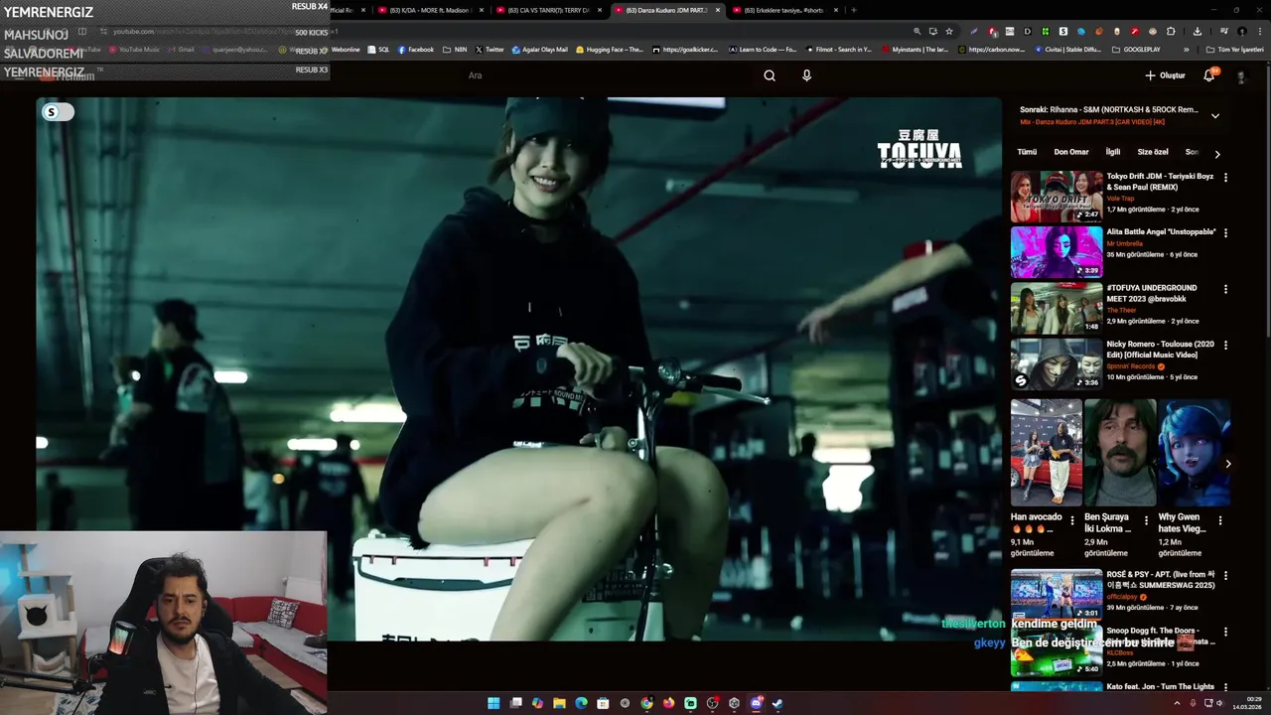Open the Facebook bookmark
This screenshot has width=1271, height=715.
pyautogui.click(x=416, y=50)
